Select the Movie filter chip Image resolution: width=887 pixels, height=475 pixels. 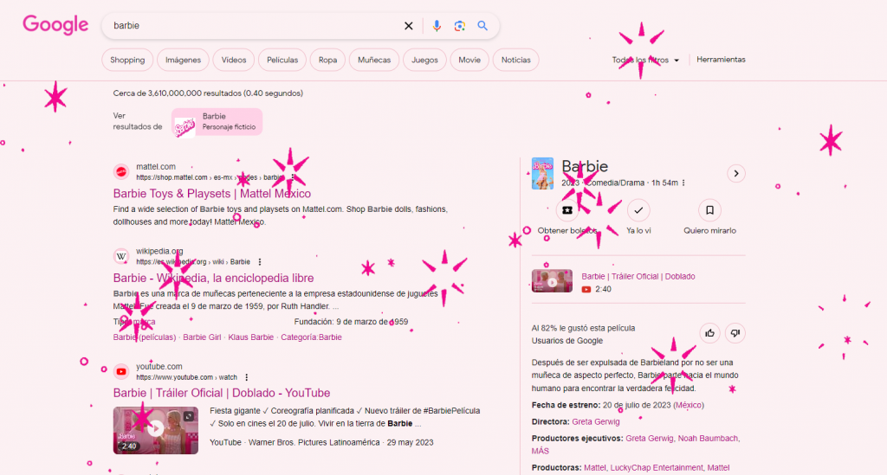pyautogui.click(x=469, y=60)
